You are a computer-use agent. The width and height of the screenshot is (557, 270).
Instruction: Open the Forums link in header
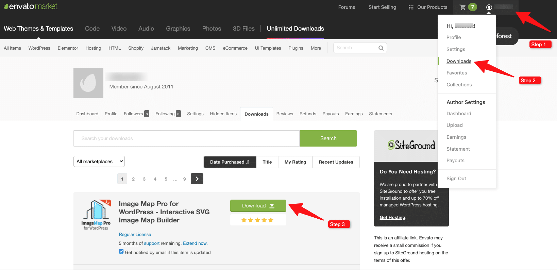click(x=347, y=7)
